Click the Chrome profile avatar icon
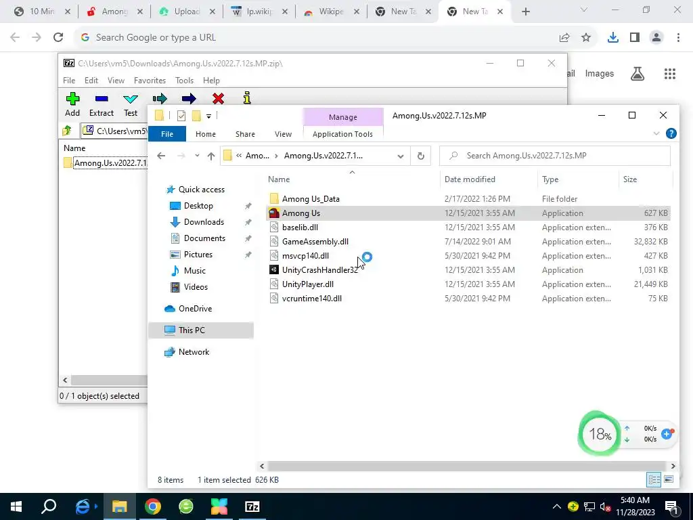Screen dimensions: 693x520 (x=656, y=38)
